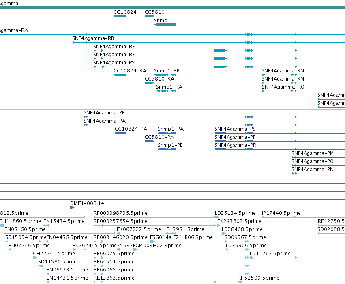Select protein SNF4Agamma-PF label
Viewport: 345px width, 284px height.
coord(235,137)
